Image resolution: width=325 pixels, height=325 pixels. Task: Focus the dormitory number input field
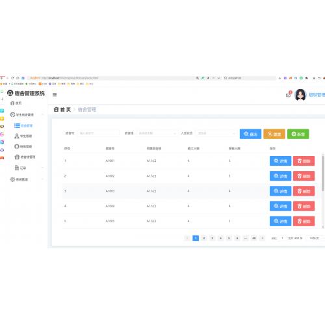[98, 133]
